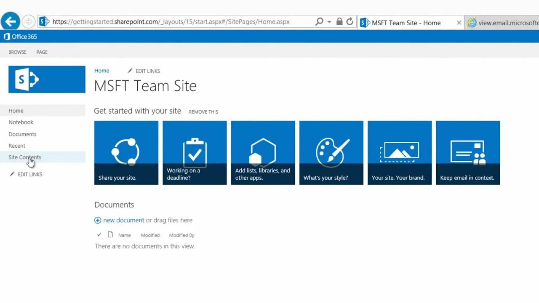
Task: Click the Share your site tile
Action: [x=126, y=153]
